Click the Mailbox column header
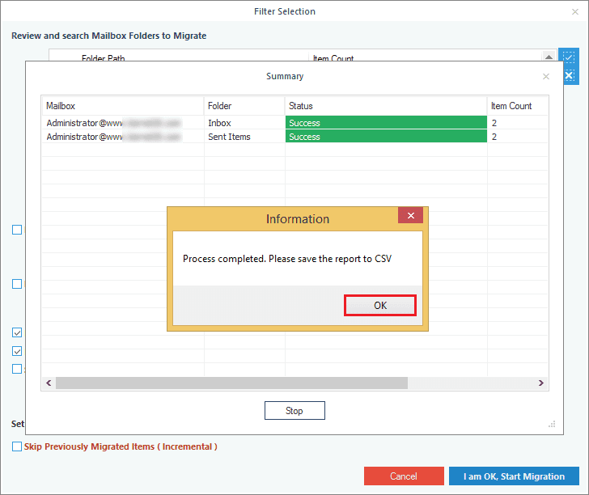 point(121,106)
